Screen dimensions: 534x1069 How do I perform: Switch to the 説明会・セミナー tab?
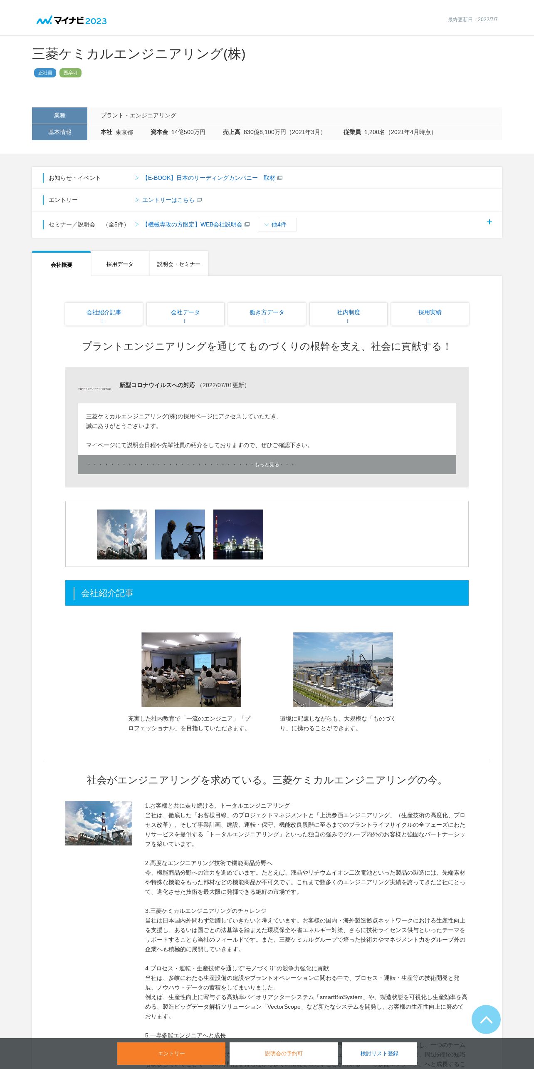coord(179,264)
